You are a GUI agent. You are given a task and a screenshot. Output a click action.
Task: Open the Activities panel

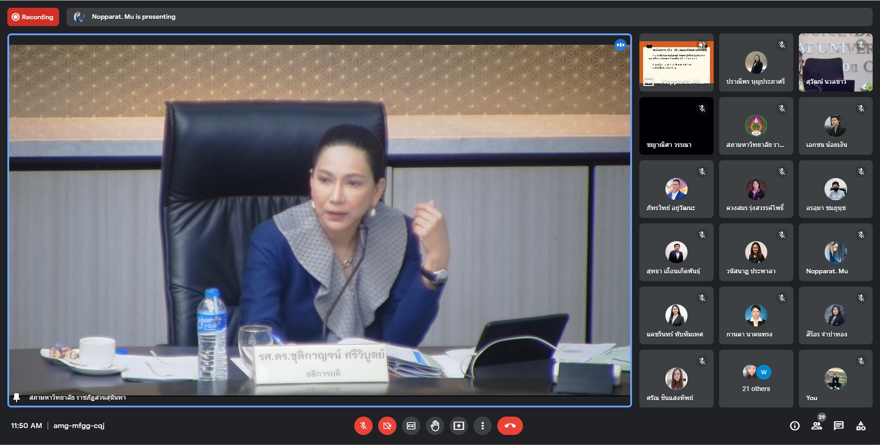click(x=861, y=426)
